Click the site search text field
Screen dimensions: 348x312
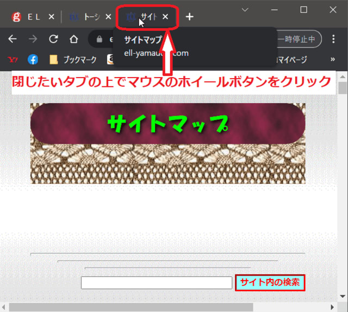(x=157, y=283)
